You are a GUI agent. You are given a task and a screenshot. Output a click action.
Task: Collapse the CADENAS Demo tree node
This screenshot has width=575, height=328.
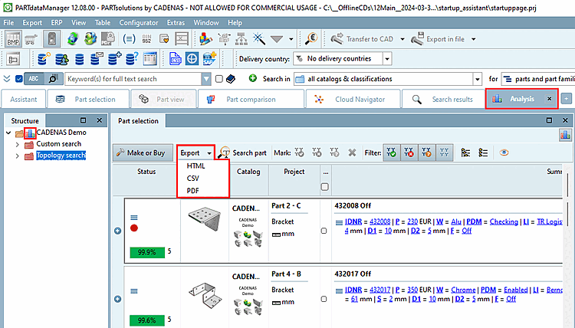tap(8, 133)
